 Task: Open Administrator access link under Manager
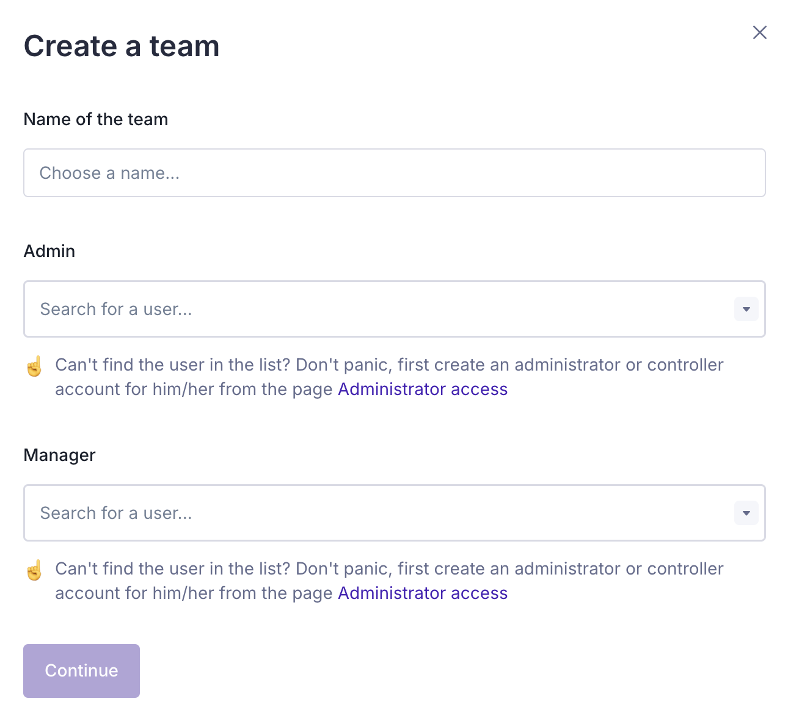click(x=423, y=593)
